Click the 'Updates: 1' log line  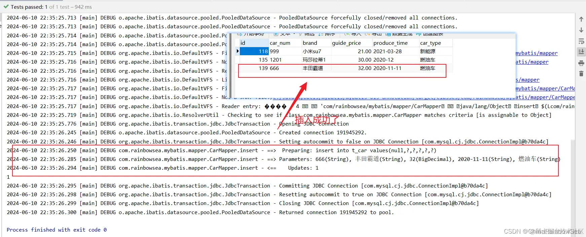(162, 168)
